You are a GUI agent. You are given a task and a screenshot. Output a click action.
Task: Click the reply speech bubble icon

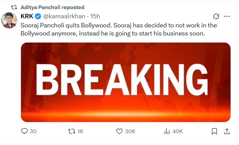(x=24, y=131)
